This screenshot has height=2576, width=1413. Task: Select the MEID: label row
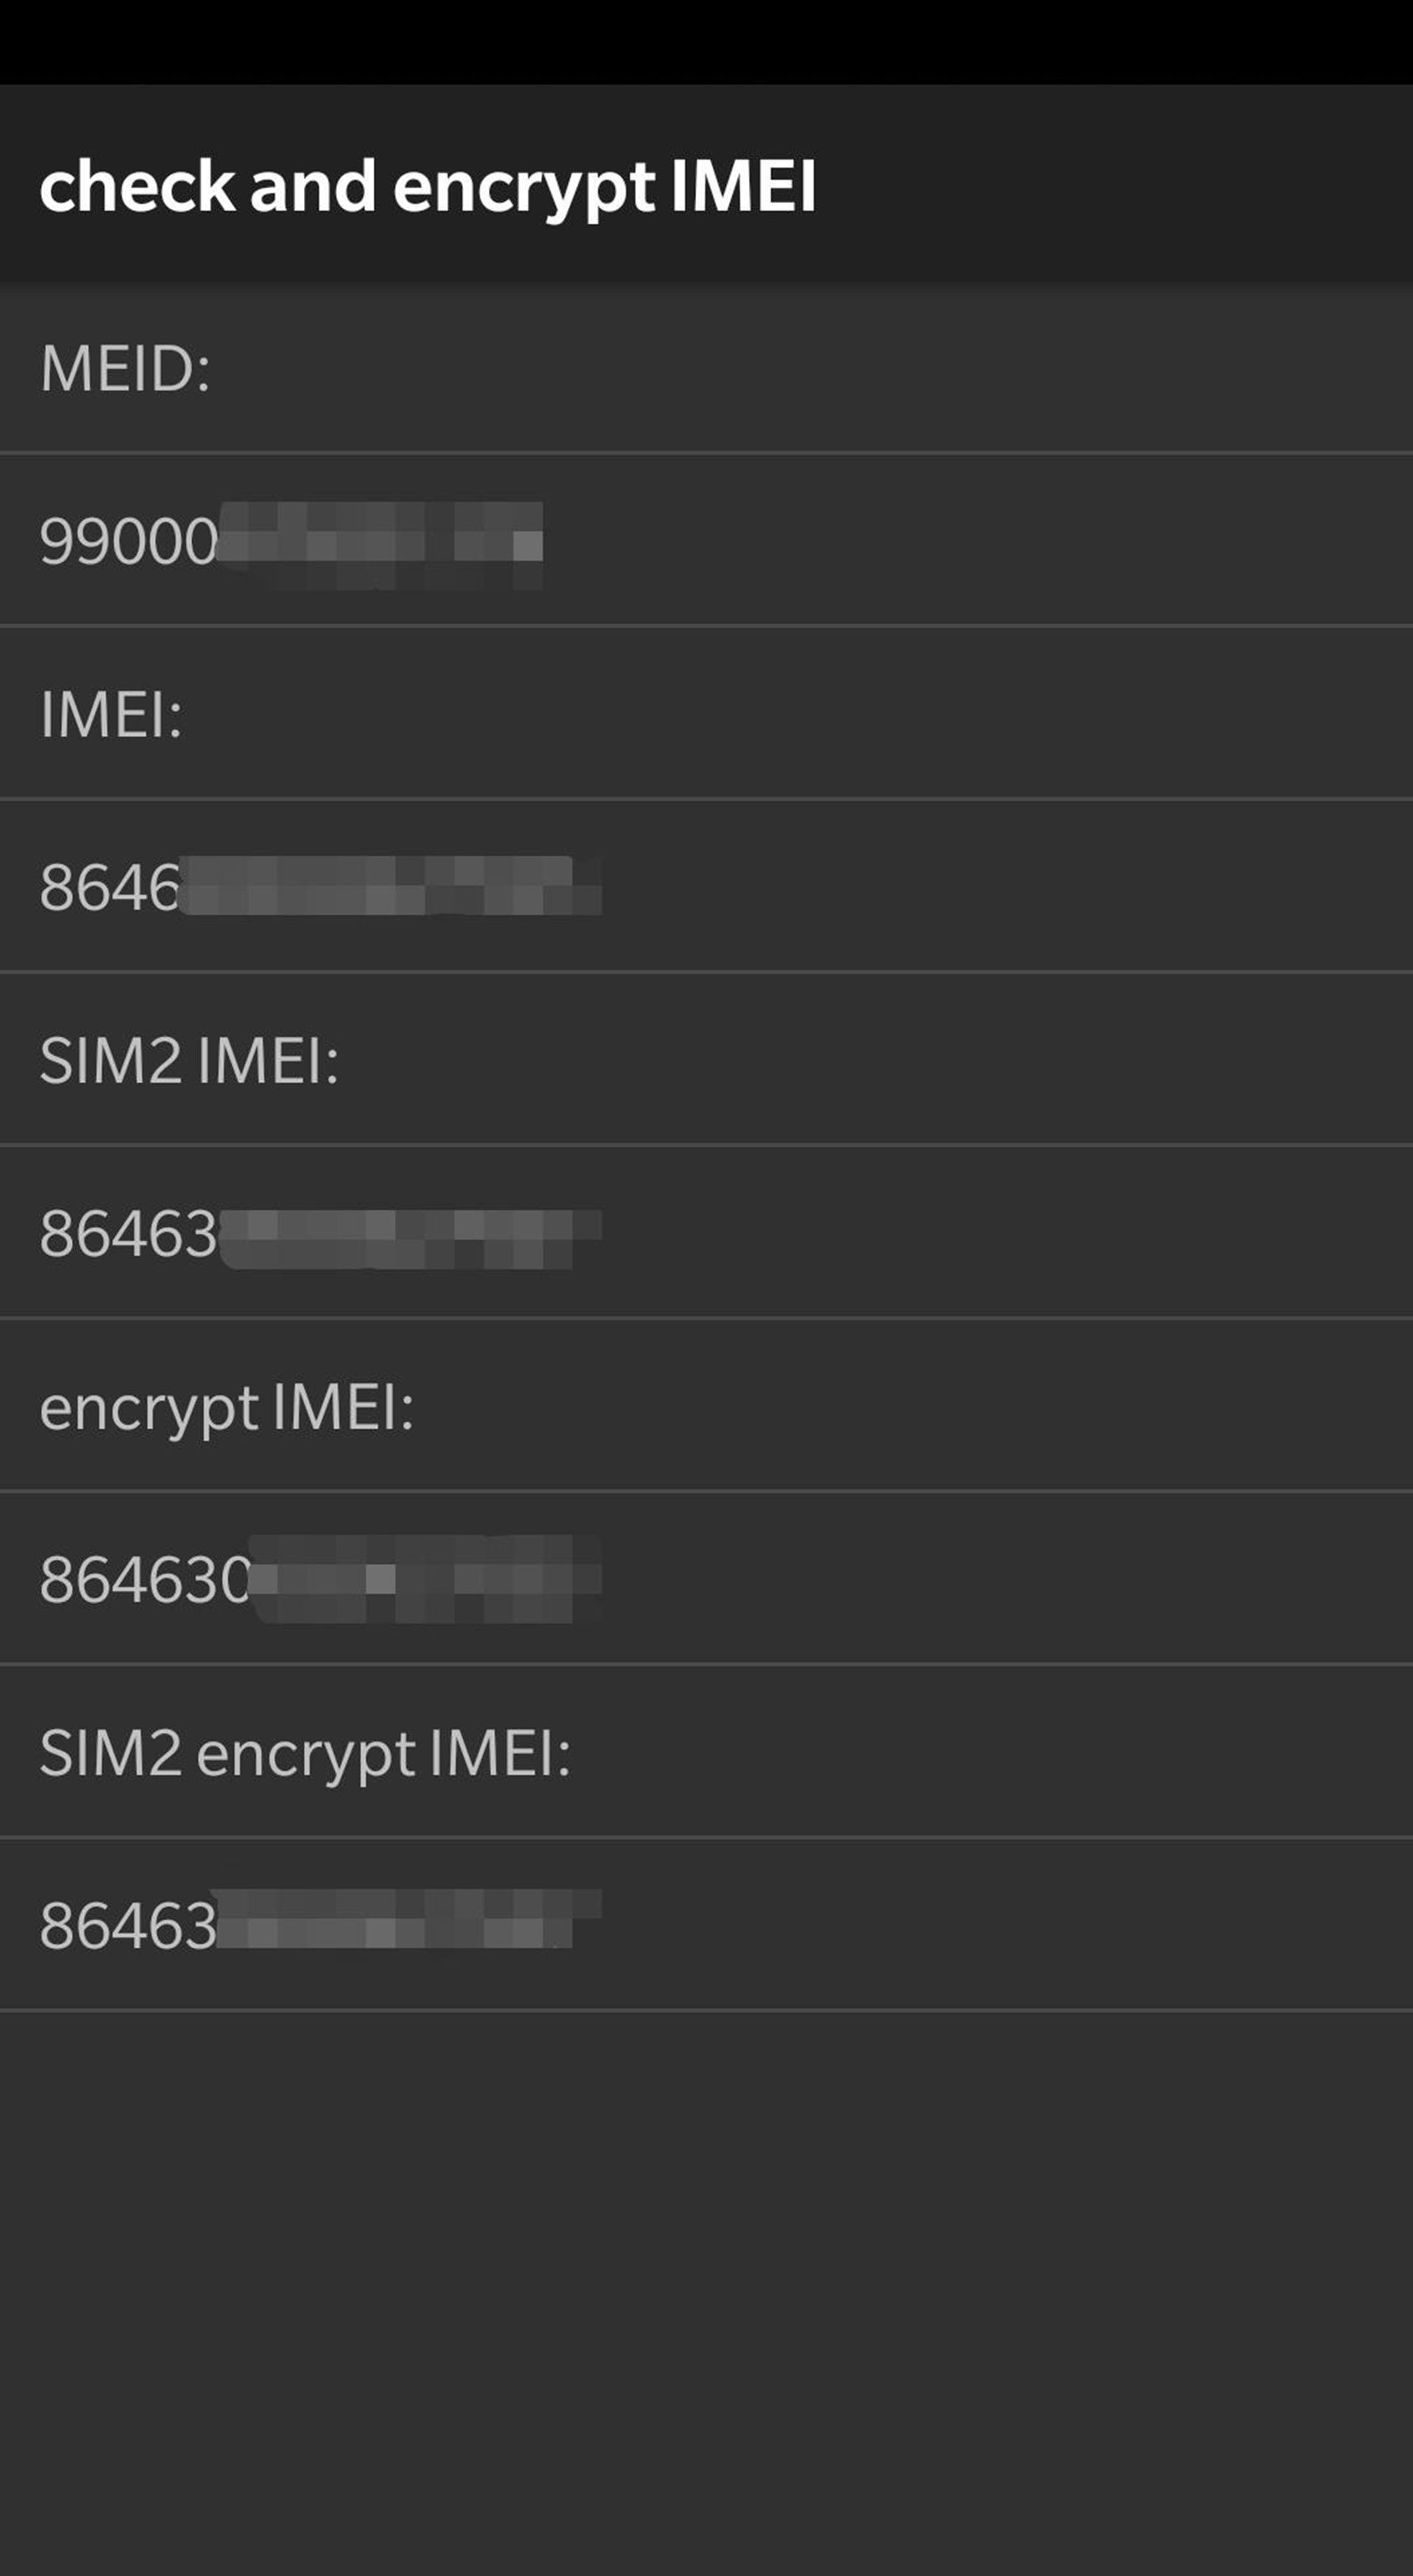(706, 368)
